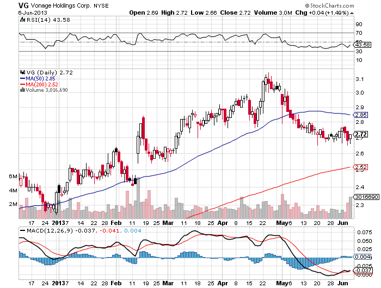Click the candlestick icon next to VG (Daily)
This screenshot has height=288, width=381.
click(23, 72)
